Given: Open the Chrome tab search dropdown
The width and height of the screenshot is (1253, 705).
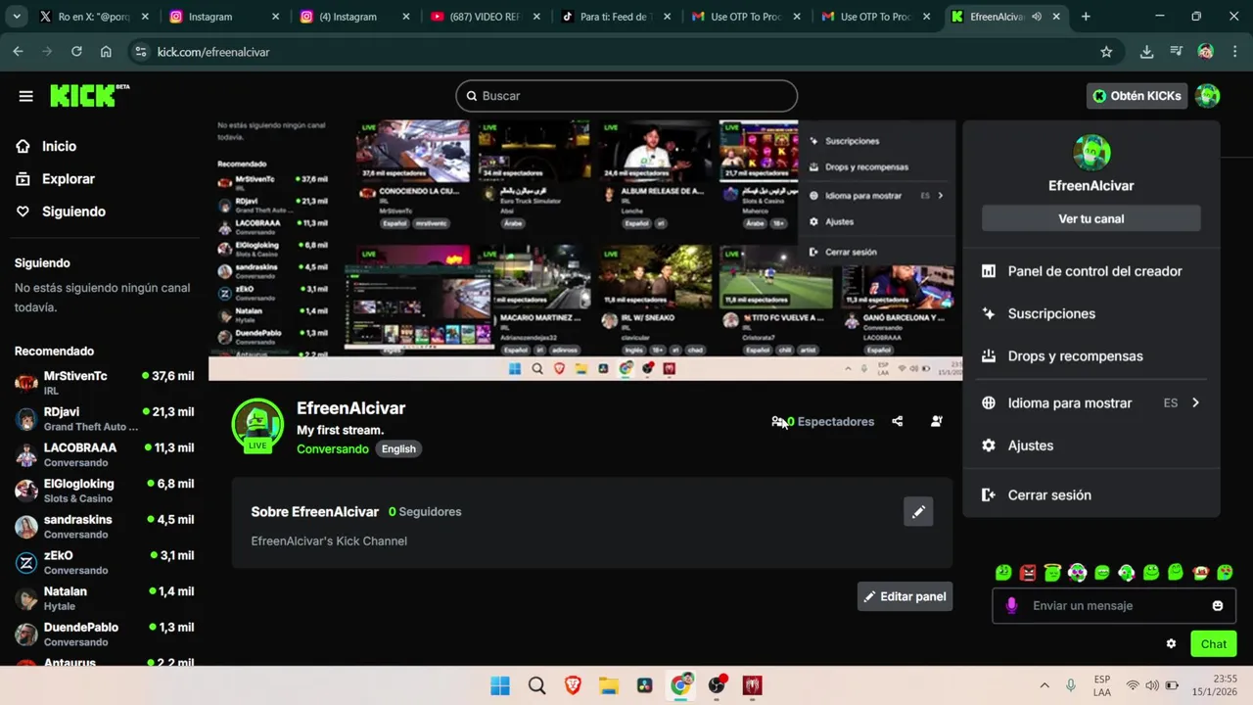Looking at the screenshot, I should (17, 17).
